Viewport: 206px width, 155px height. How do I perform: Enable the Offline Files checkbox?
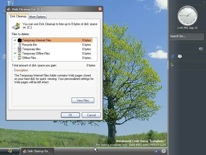point(15,58)
